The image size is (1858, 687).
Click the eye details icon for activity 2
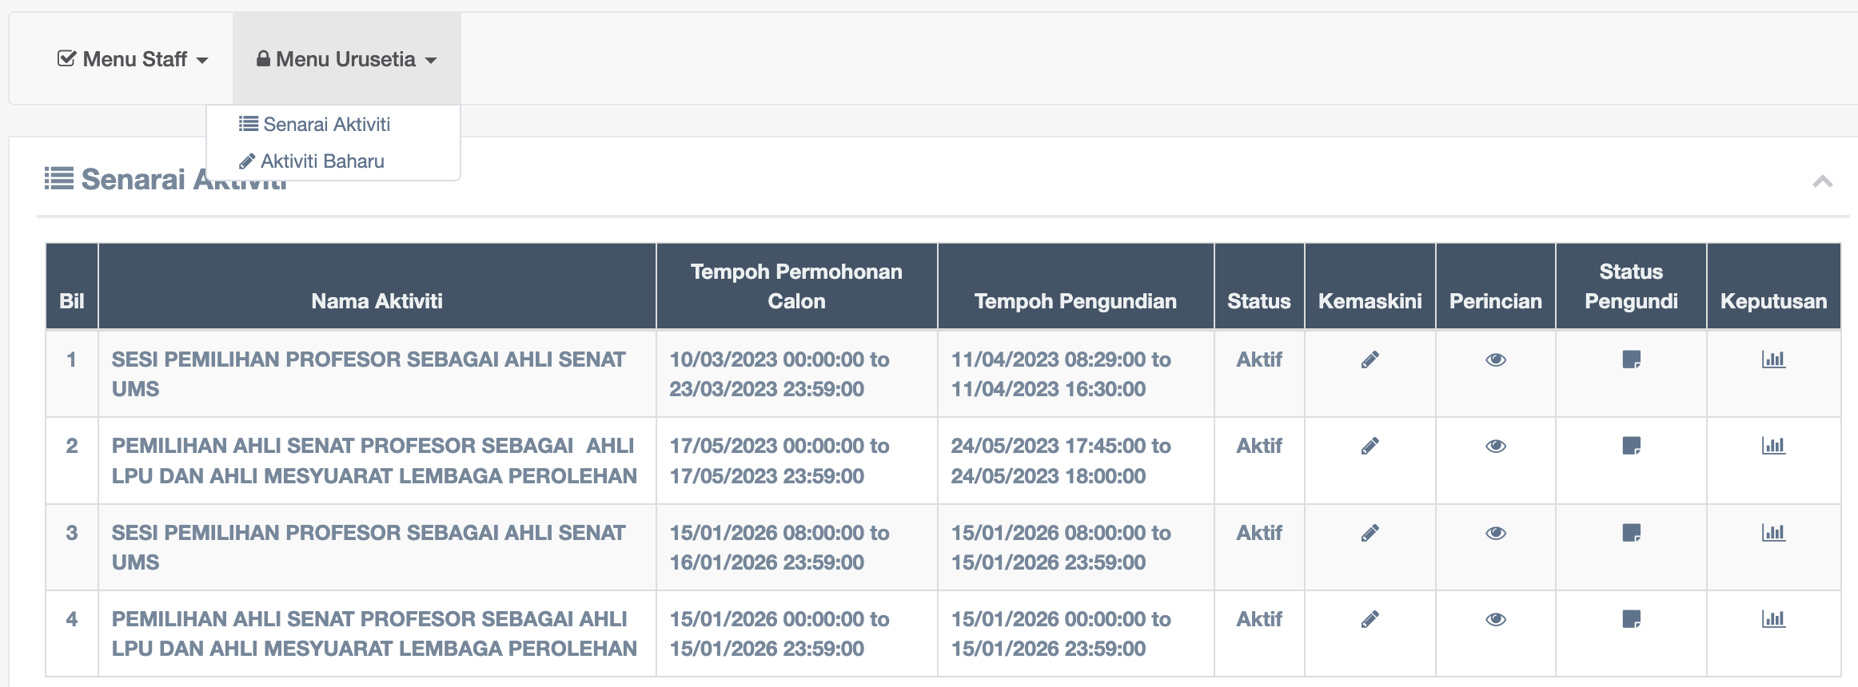(x=1496, y=446)
